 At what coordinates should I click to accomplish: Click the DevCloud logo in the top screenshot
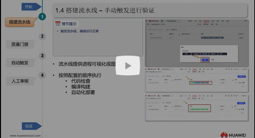[154, 21]
